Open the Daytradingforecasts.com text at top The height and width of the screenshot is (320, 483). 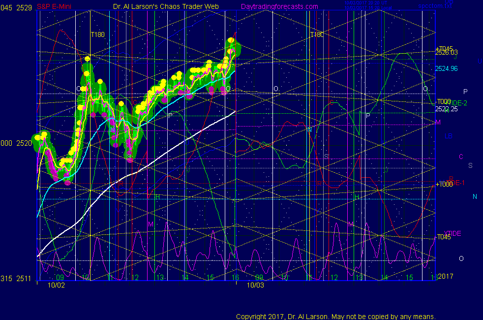coord(279,6)
